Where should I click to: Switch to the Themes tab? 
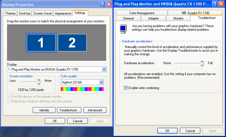click(x=10, y=13)
